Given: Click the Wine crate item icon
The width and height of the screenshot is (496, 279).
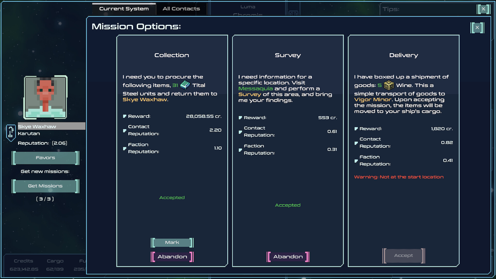Looking at the screenshot, I should point(389,85).
